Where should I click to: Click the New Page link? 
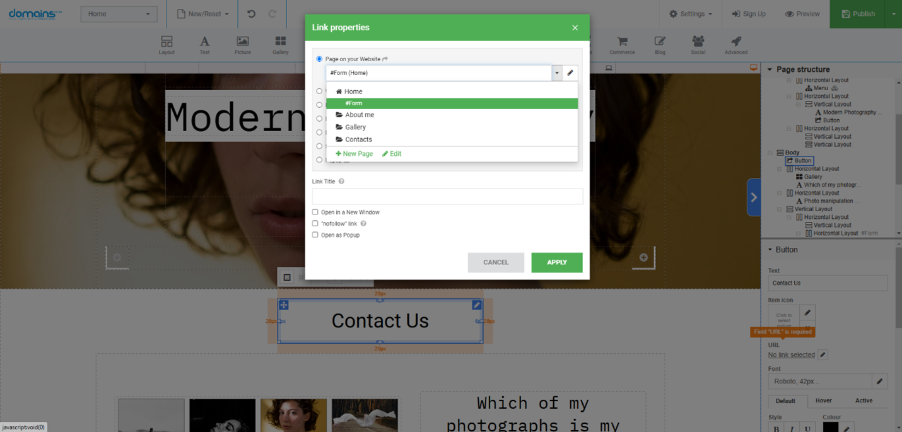coord(354,154)
